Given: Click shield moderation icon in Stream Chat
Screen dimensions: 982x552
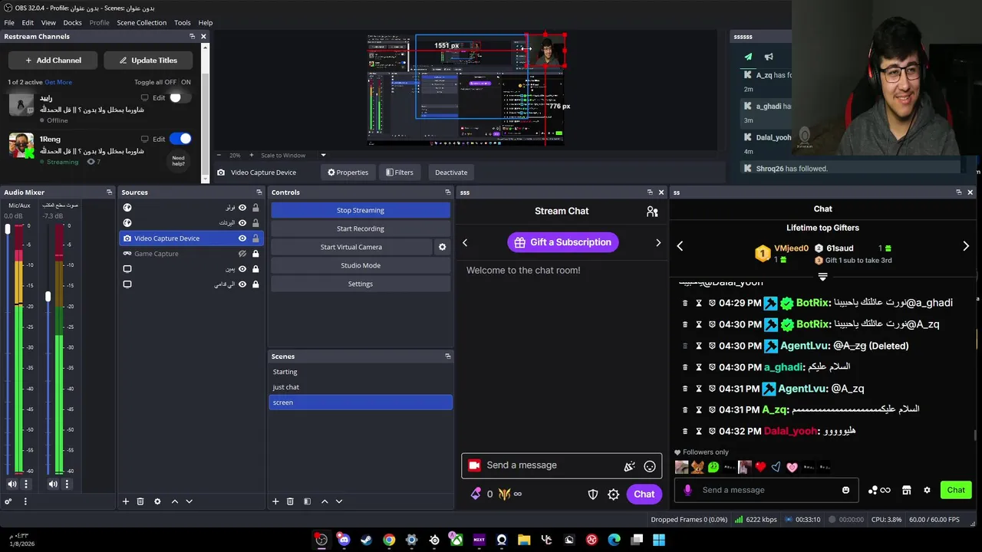Looking at the screenshot, I should (593, 495).
